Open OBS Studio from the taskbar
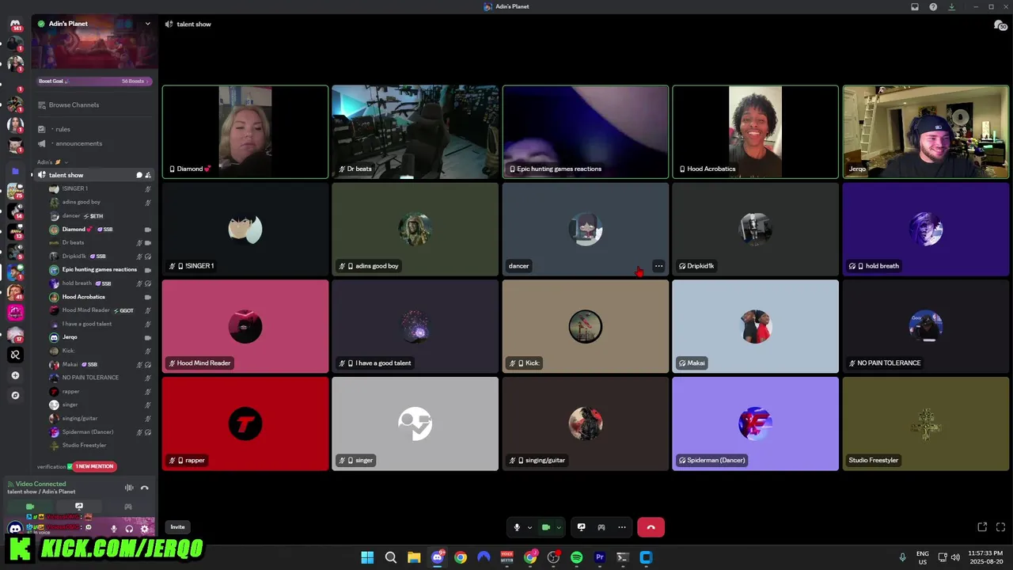 point(553,557)
